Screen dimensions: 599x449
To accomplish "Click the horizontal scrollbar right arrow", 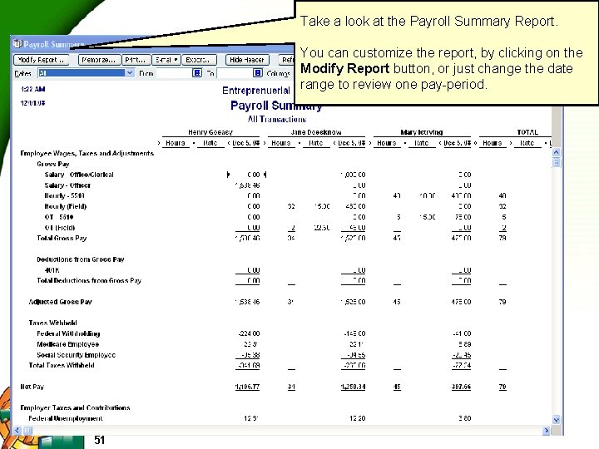I will pos(547,431).
